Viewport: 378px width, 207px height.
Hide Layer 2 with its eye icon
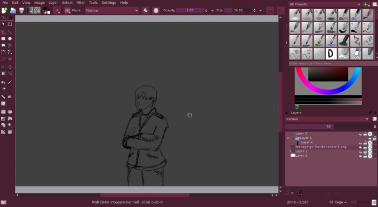pos(360,134)
